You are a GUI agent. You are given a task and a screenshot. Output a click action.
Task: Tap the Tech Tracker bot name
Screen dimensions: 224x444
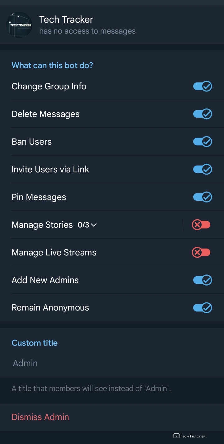click(x=66, y=20)
